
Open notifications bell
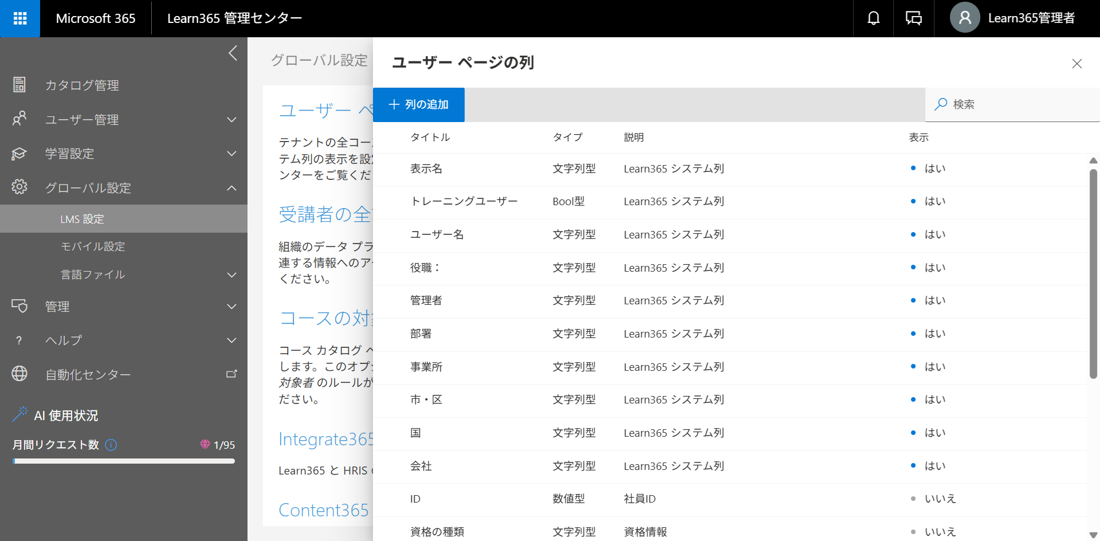click(x=873, y=18)
